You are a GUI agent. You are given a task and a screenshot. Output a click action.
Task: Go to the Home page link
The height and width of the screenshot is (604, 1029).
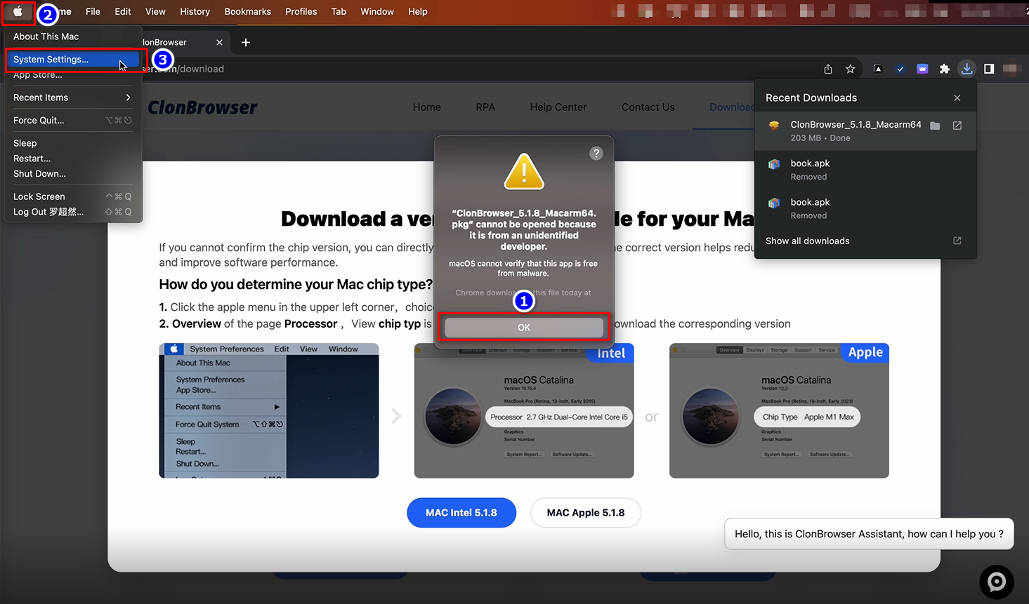pos(427,107)
